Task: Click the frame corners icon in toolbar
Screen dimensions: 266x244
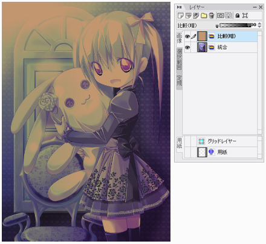Action: click(x=245, y=16)
